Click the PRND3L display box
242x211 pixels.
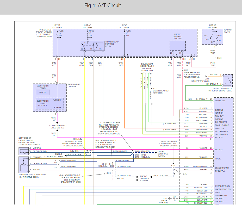point(43,92)
